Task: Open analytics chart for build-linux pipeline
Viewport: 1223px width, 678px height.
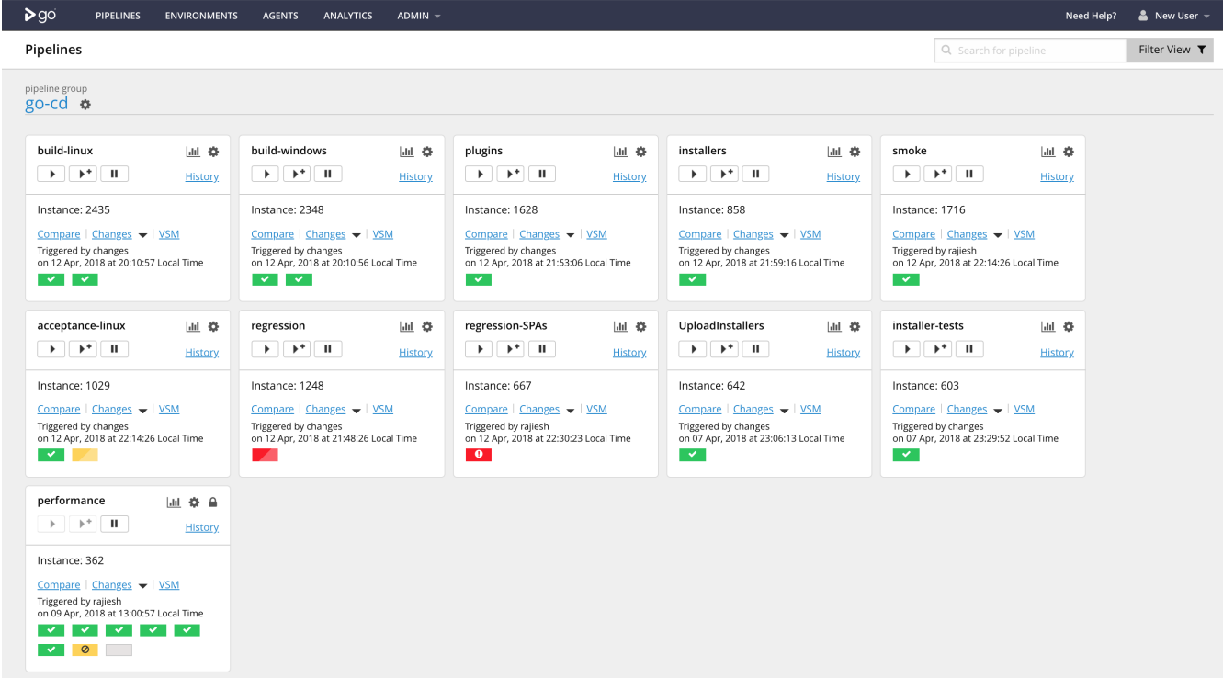Action: point(193,152)
